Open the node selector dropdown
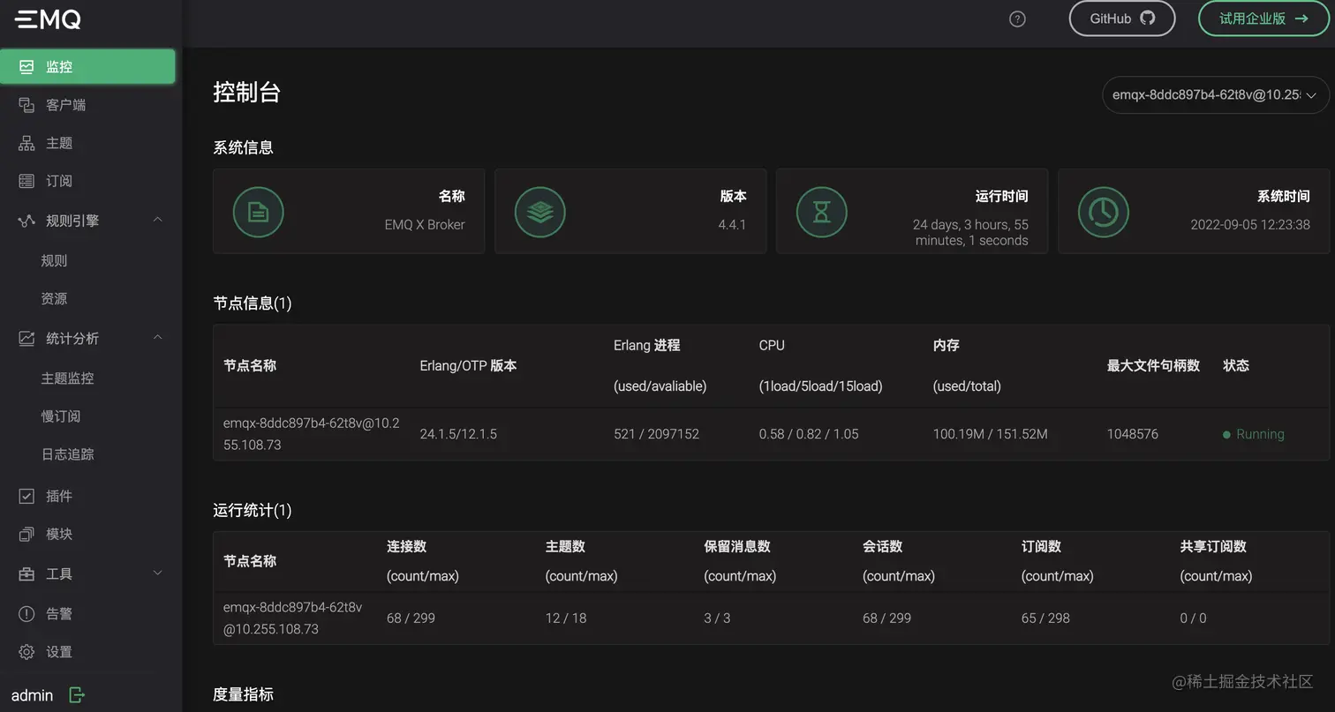Image resolution: width=1335 pixels, height=712 pixels. 1216,94
